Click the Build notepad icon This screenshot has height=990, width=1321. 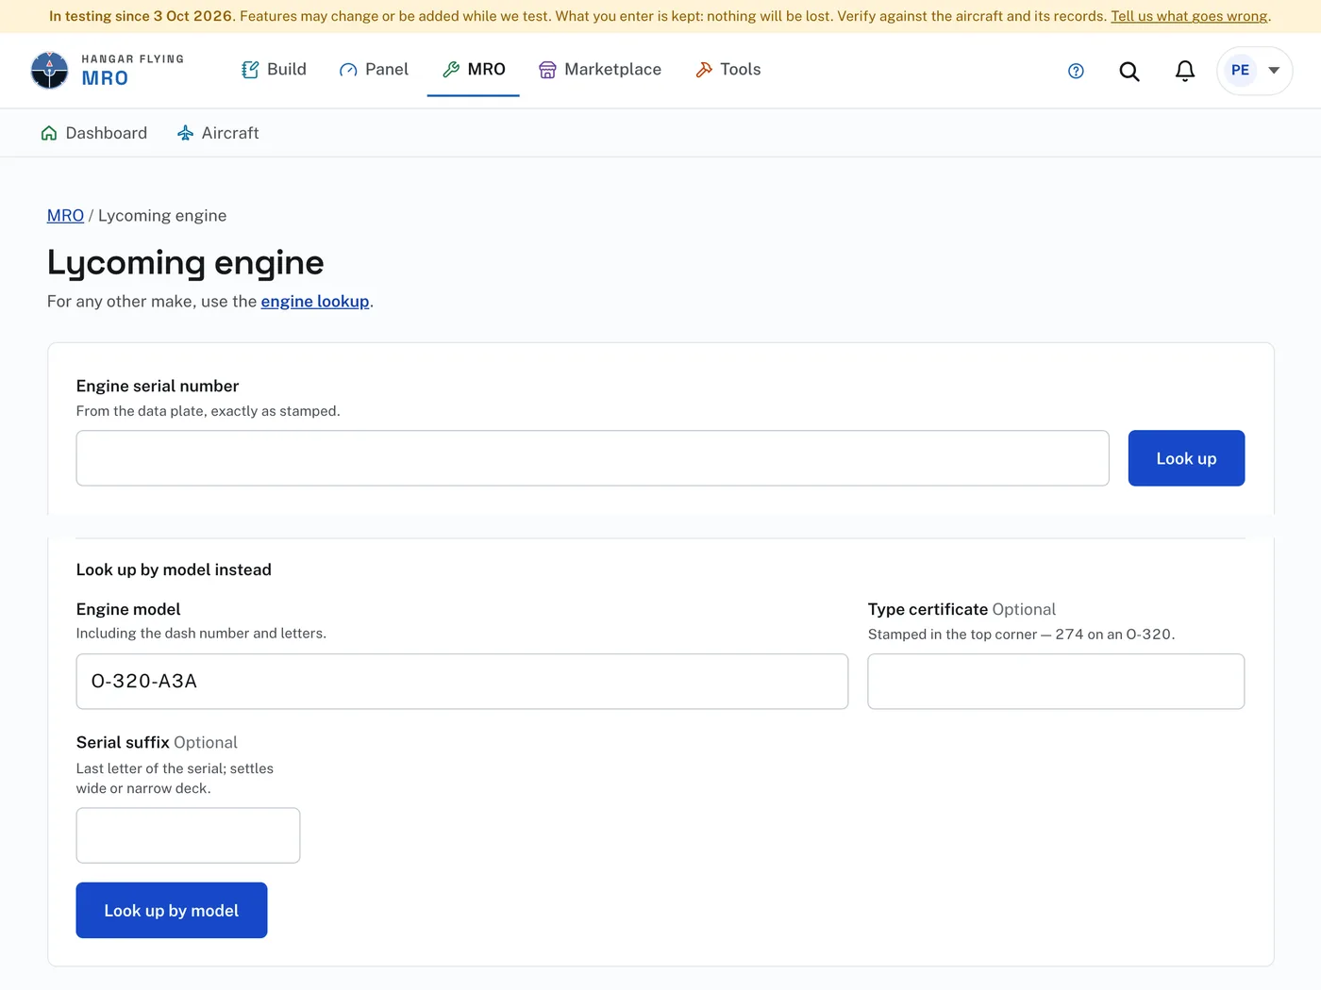pyautogui.click(x=250, y=70)
